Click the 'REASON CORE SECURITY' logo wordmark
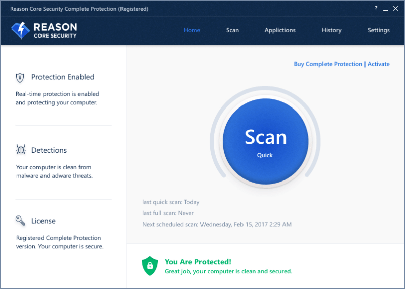This screenshot has height=289, width=405. pos(56,30)
